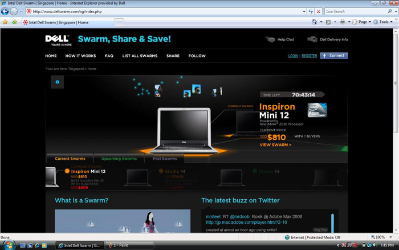Click the browser Back arrow button
The image size is (399, 250).
coord(5,11)
